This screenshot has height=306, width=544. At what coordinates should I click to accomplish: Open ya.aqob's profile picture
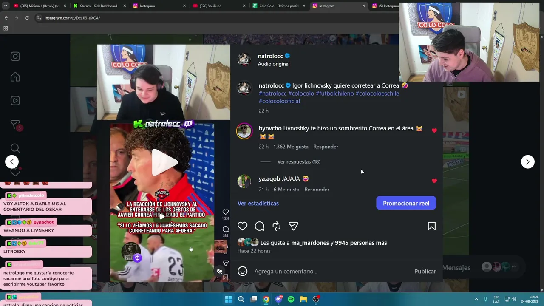click(x=244, y=181)
